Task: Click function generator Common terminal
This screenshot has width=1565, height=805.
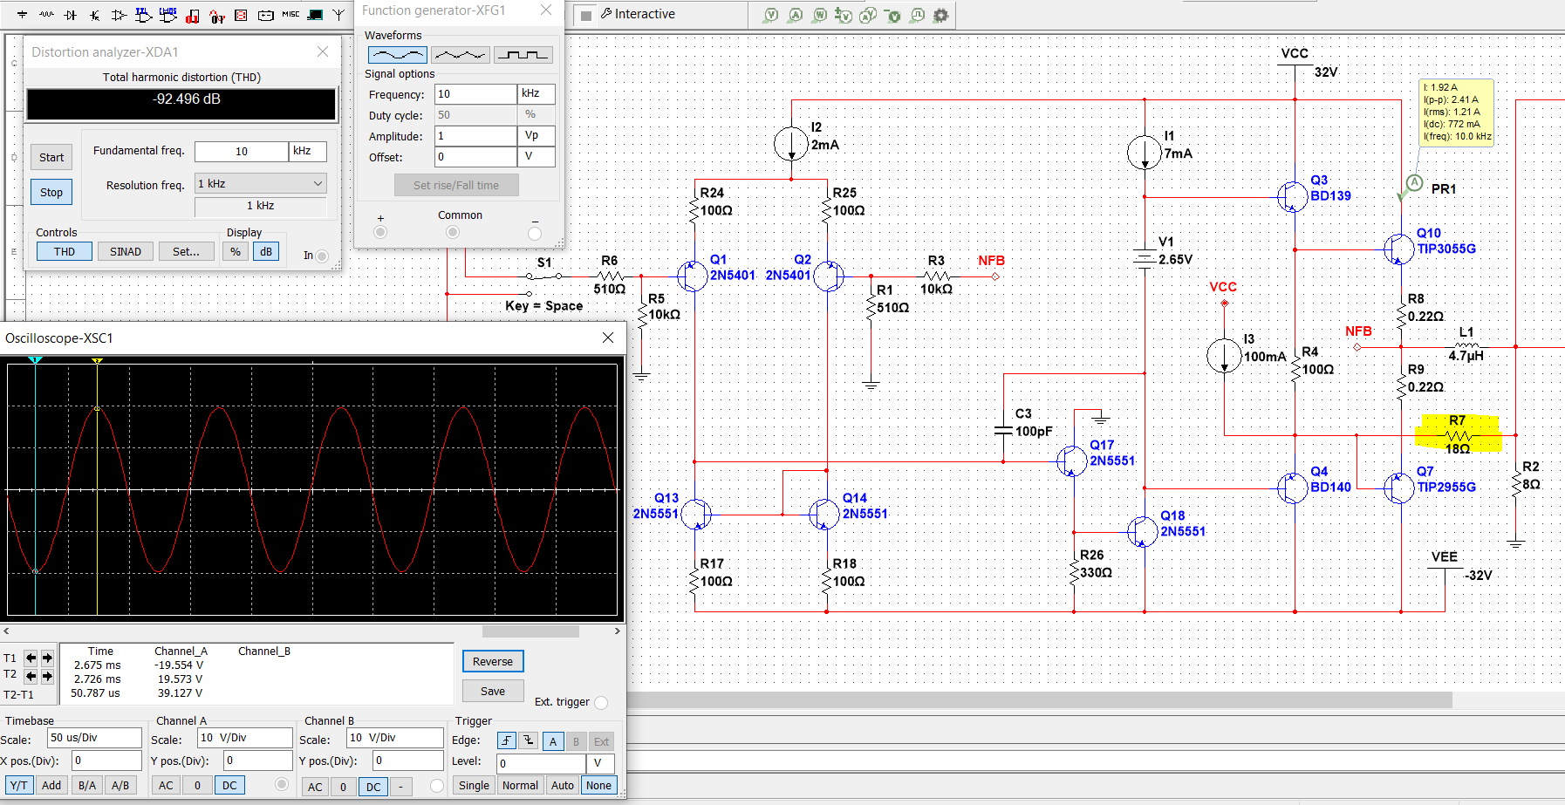Action: (452, 232)
